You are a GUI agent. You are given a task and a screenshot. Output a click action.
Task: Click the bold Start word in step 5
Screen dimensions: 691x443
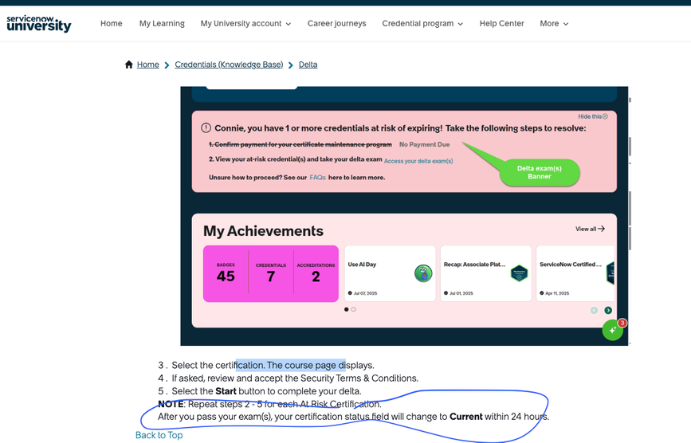226,391
